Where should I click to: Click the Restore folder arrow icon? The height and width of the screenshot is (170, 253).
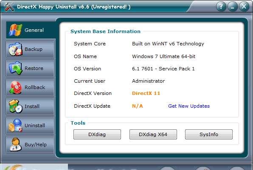(x=15, y=68)
